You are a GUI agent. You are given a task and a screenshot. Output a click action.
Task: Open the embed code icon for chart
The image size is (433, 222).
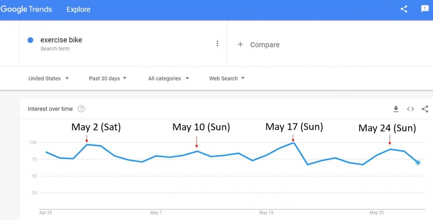click(410, 109)
